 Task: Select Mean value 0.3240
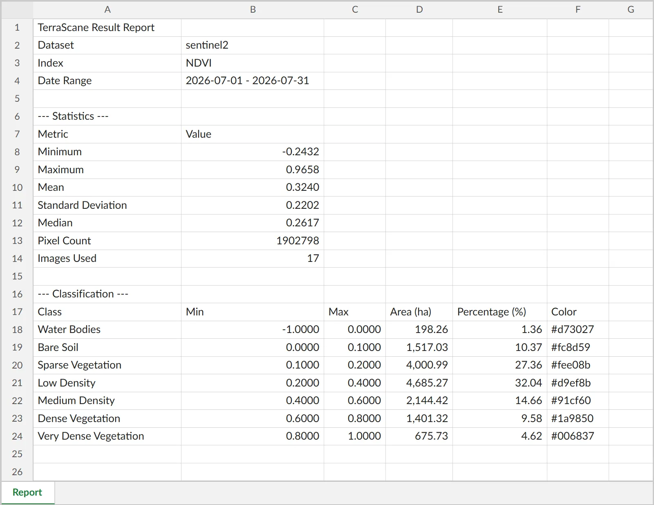pyautogui.click(x=253, y=188)
